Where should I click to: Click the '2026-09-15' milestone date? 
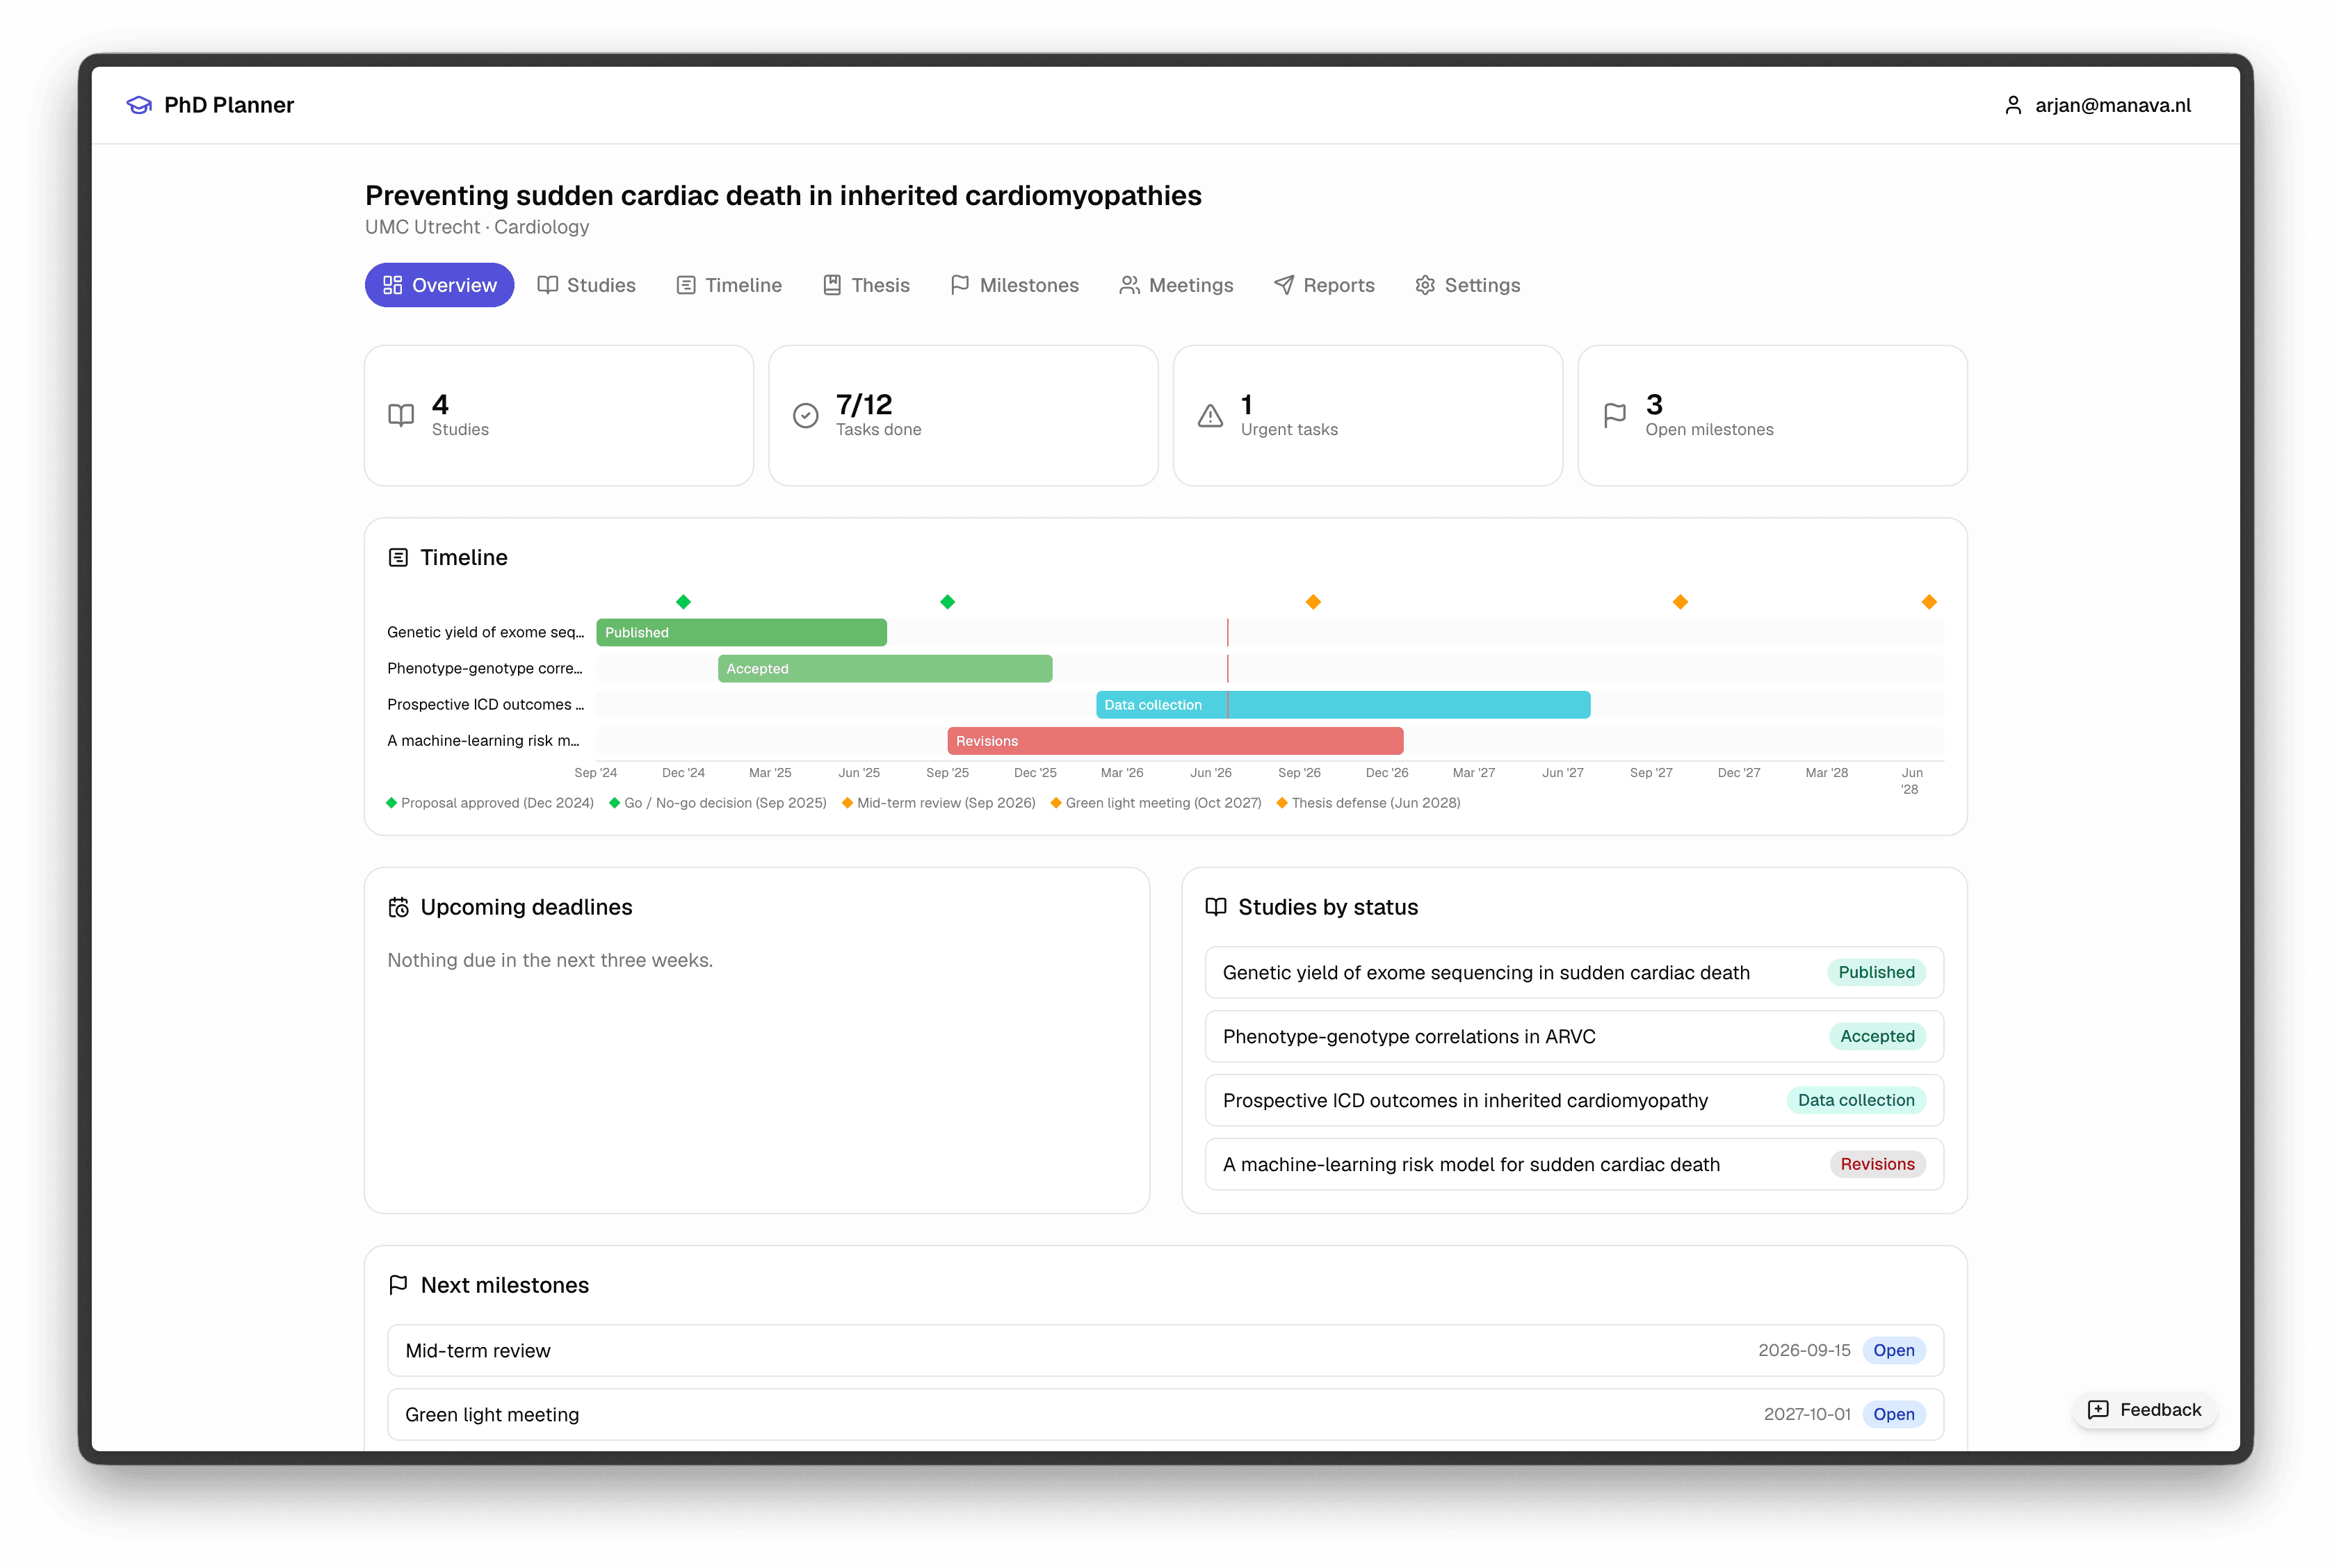tap(1805, 1351)
